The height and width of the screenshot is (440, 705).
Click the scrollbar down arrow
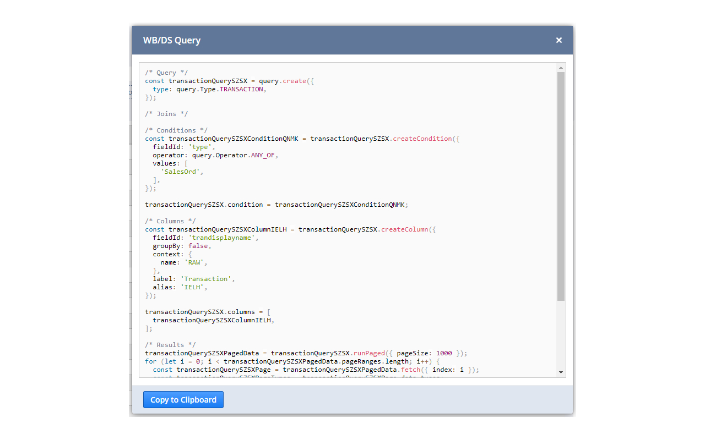[561, 372]
